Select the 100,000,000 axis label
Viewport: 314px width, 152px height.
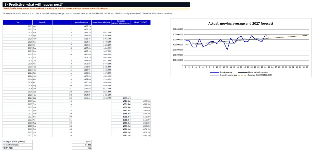(x=178, y=60)
